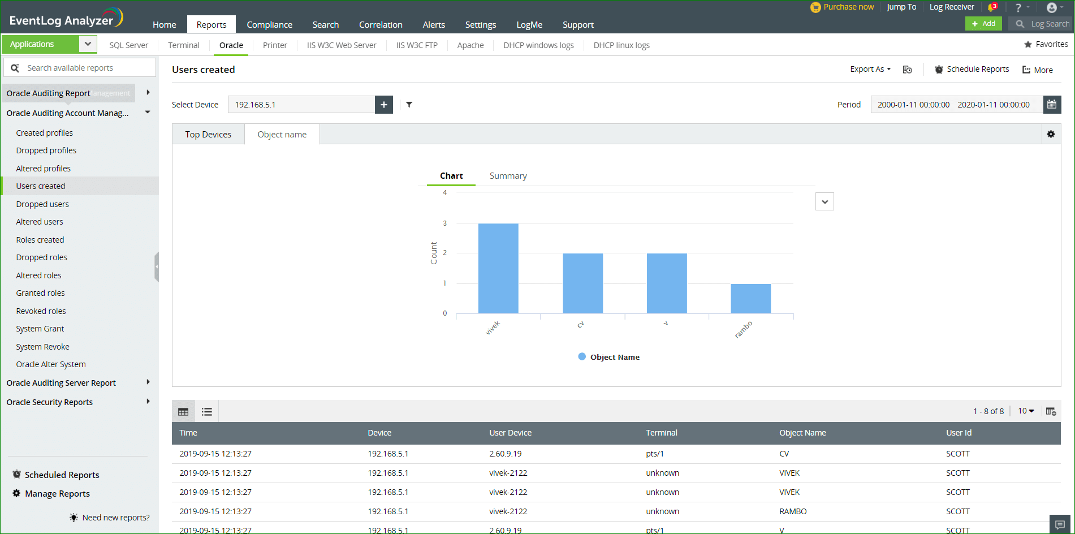
Task: Open the chat feedback icon
Action: [x=1060, y=524]
